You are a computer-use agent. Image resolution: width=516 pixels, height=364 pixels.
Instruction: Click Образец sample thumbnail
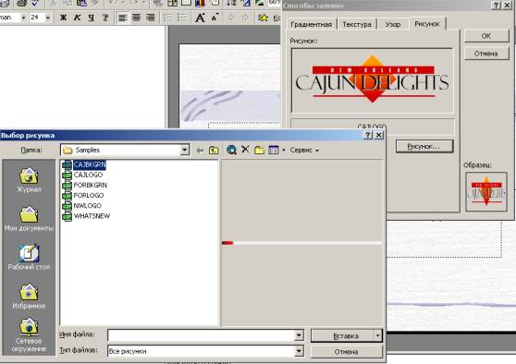486,191
